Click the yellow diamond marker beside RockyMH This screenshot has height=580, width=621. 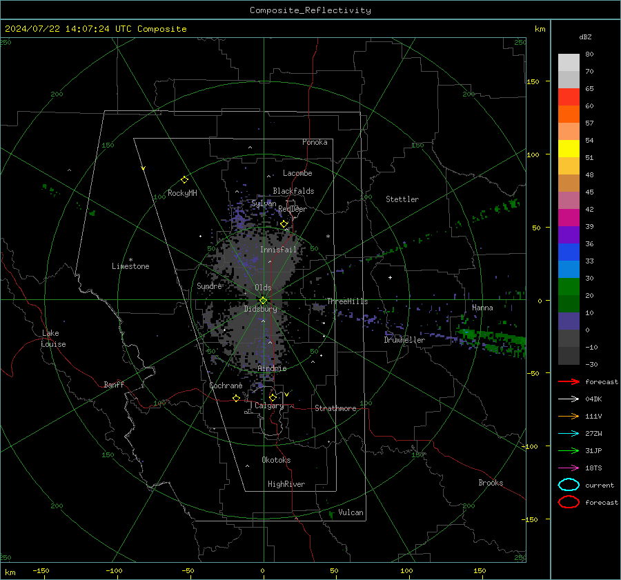click(x=184, y=180)
